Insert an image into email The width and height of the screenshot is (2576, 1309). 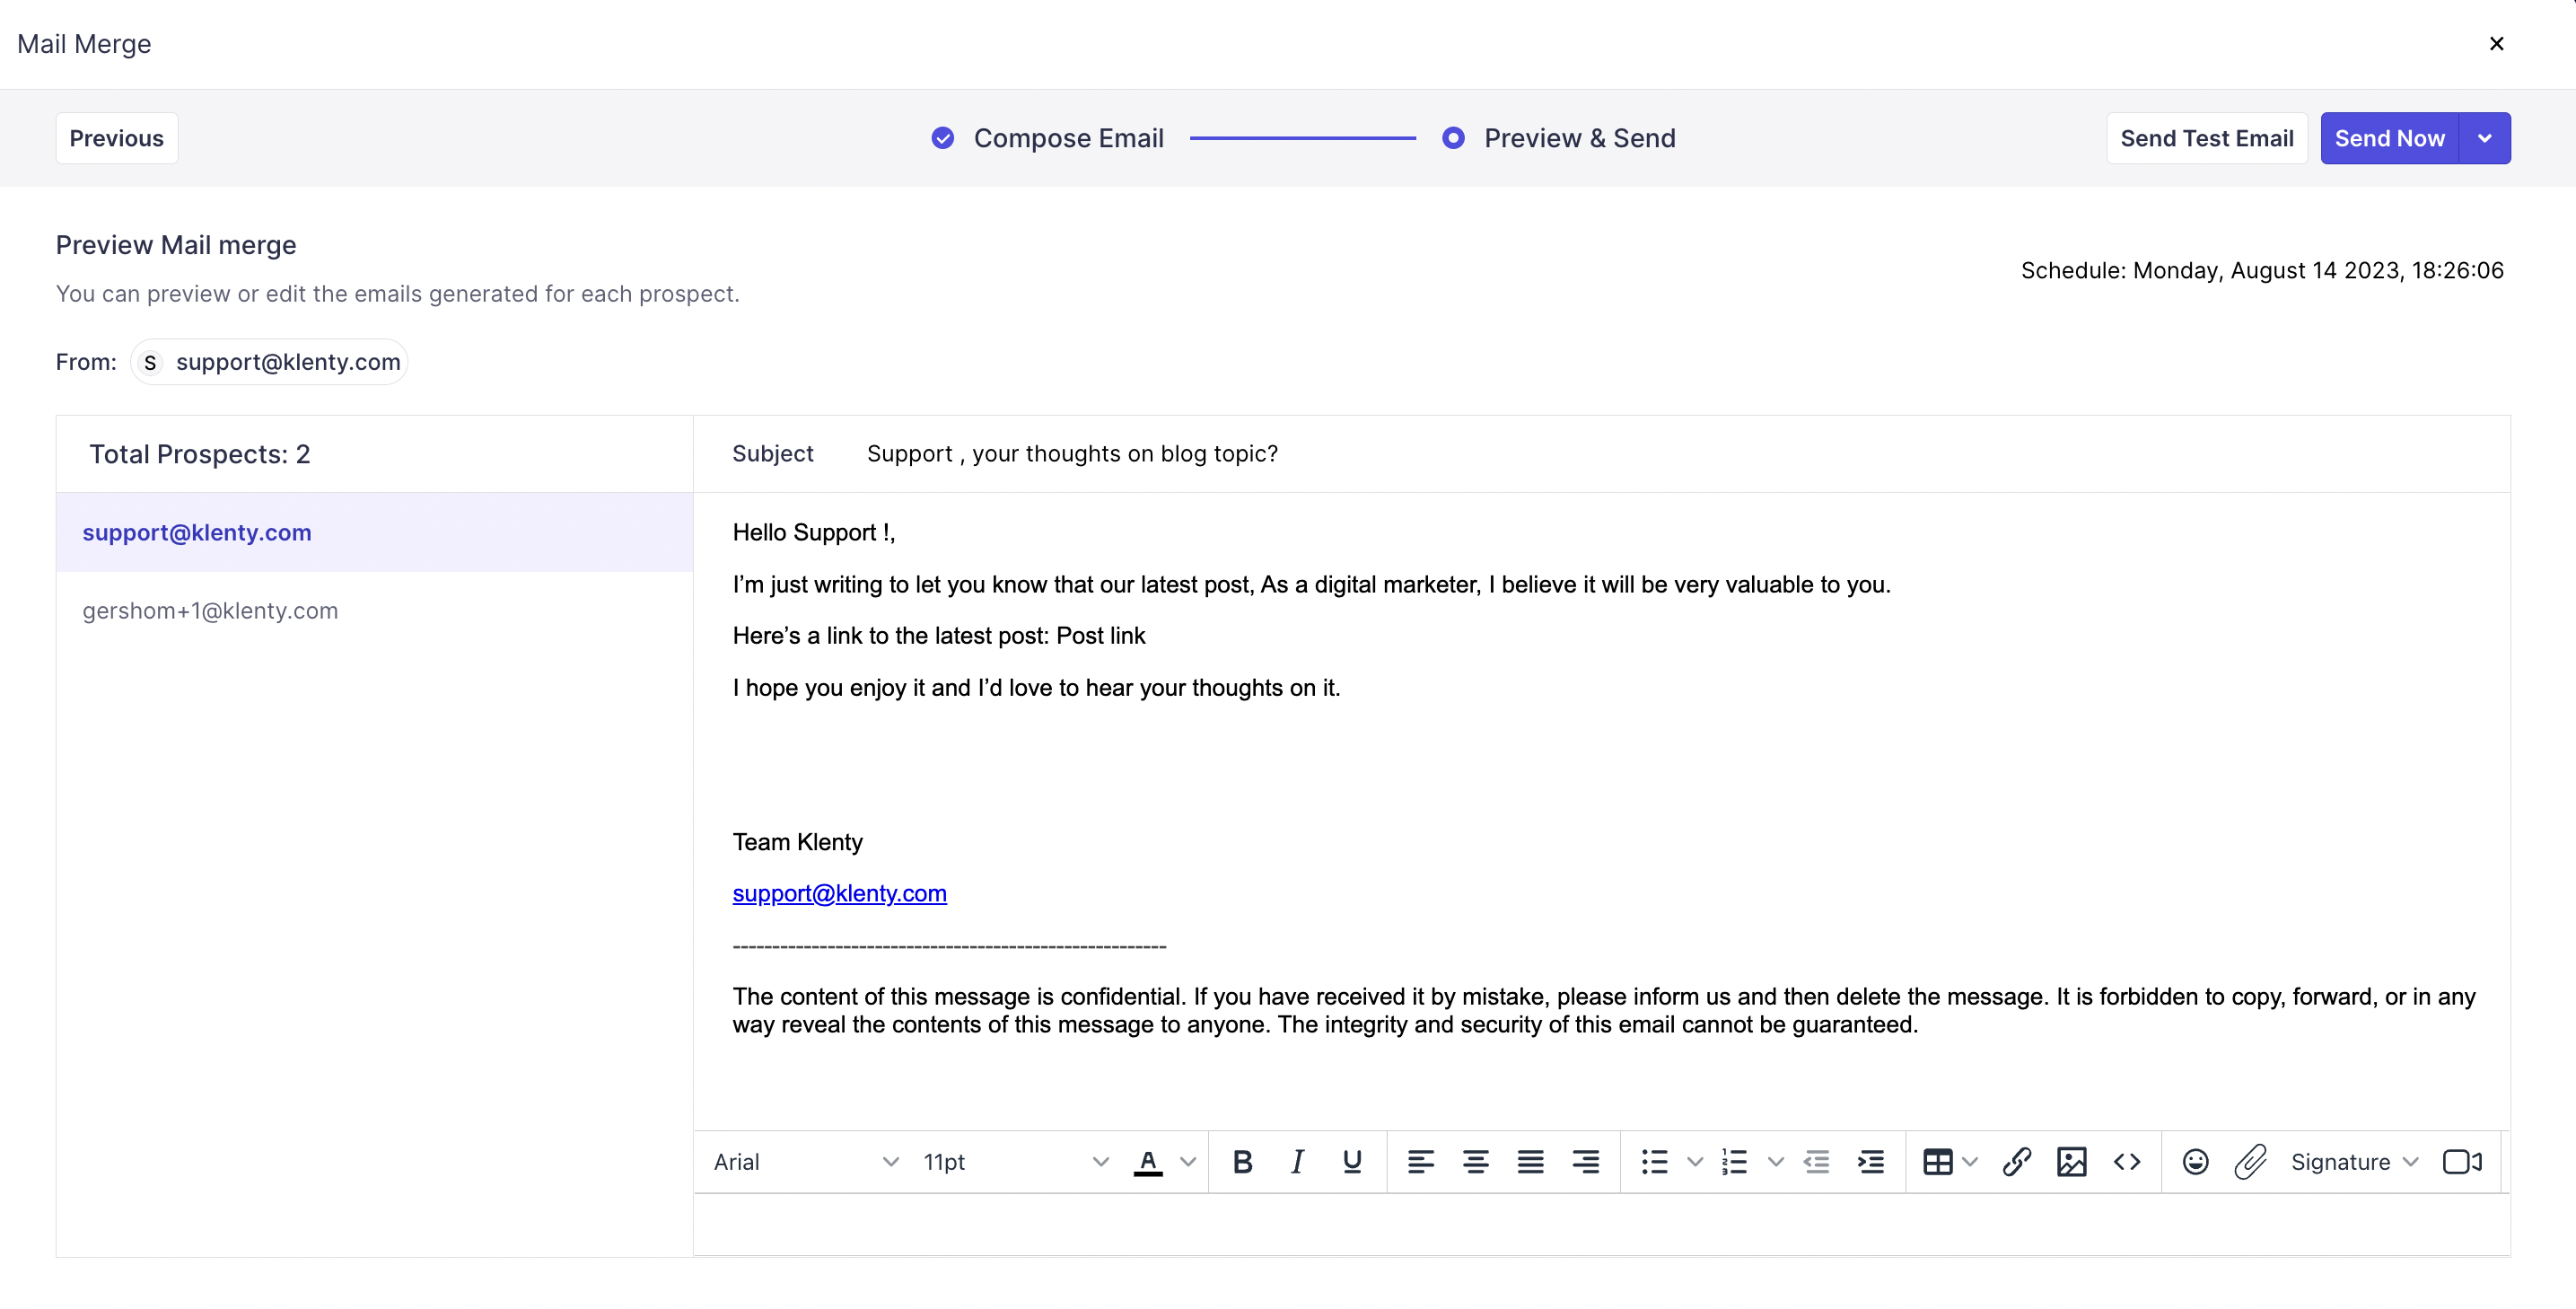tap(2071, 1161)
